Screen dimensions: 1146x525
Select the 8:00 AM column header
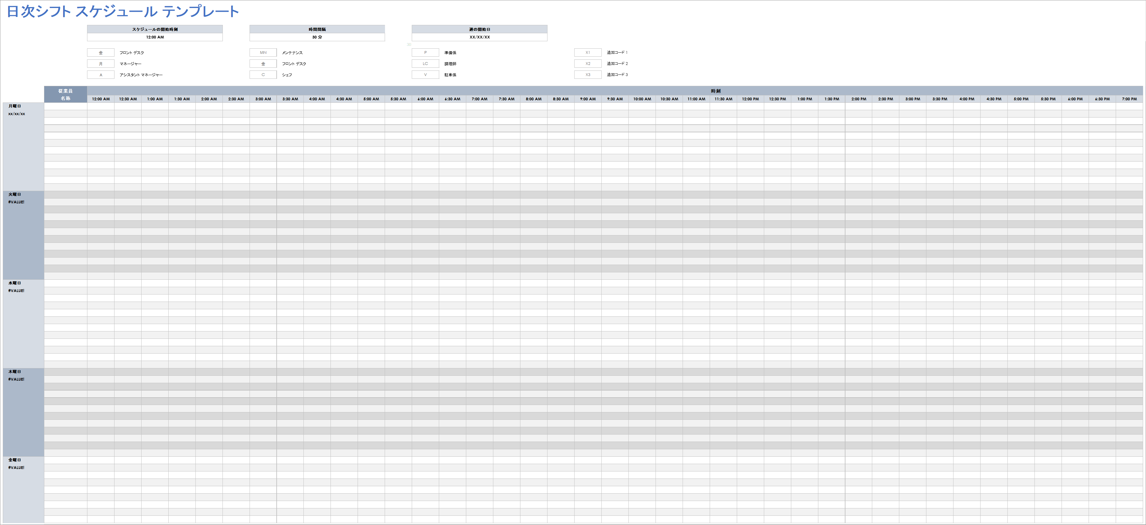tap(533, 99)
